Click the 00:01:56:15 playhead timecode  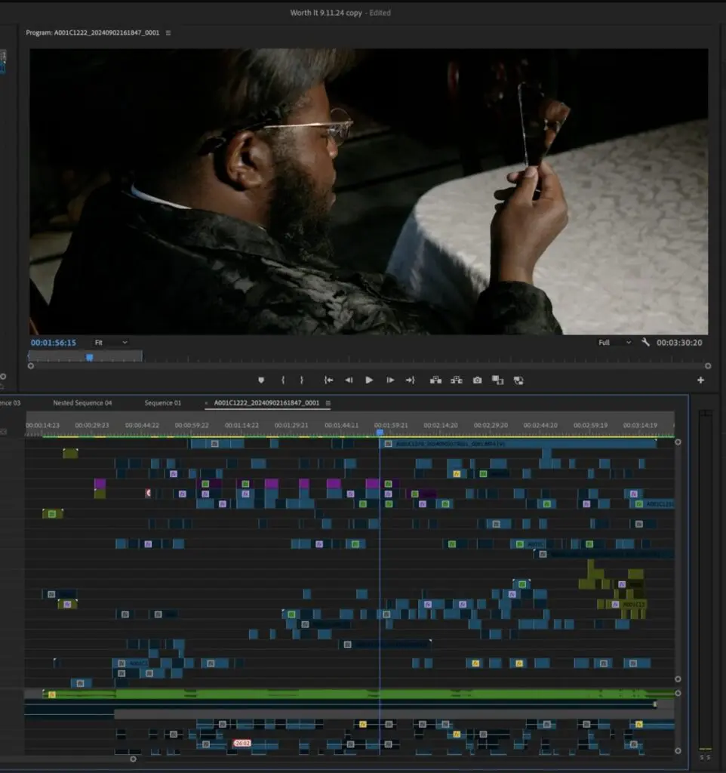54,343
